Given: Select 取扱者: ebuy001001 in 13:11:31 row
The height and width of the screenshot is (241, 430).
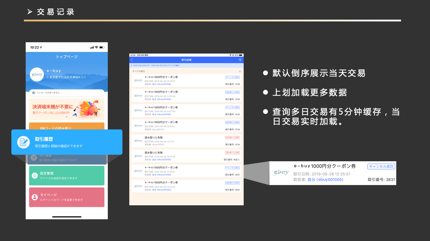Looking at the screenshot, I should tap(155, 145).
